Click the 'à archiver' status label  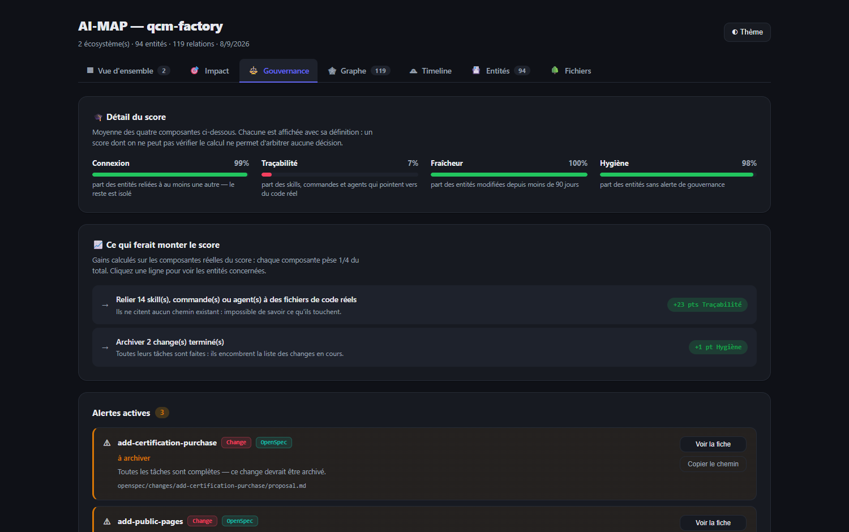(134, 458)
